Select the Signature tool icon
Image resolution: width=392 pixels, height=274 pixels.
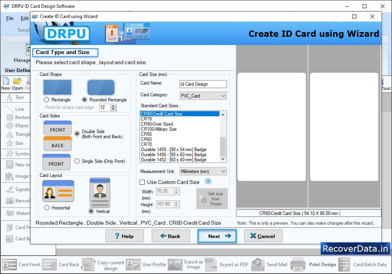pos(9,189)
